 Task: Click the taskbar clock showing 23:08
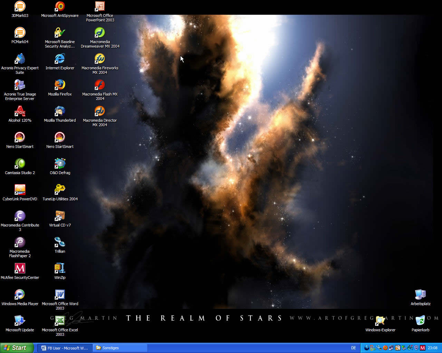point(433,348)
